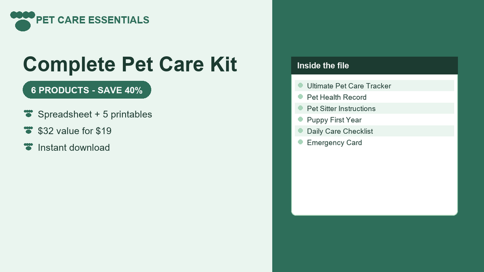Screen dimensions: 484x272
Task: Click the green dot beside Pet Sitter Instructions
Action: coord(301,108)
